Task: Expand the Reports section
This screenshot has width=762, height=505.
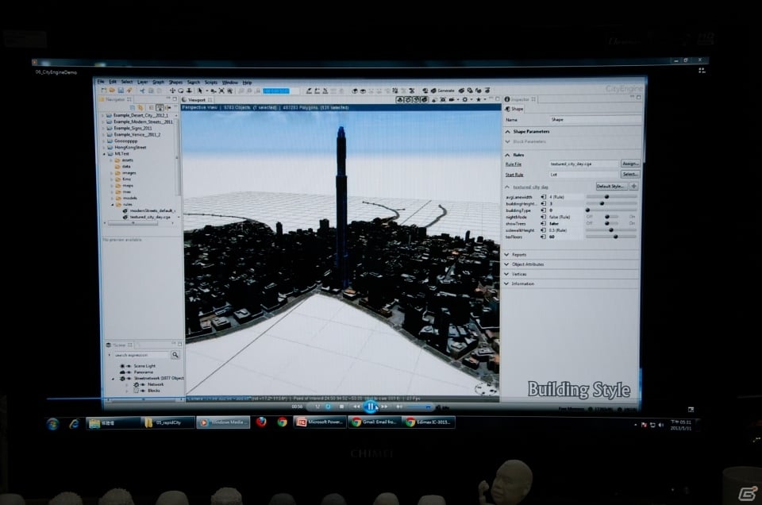Action: pos(507,255)
